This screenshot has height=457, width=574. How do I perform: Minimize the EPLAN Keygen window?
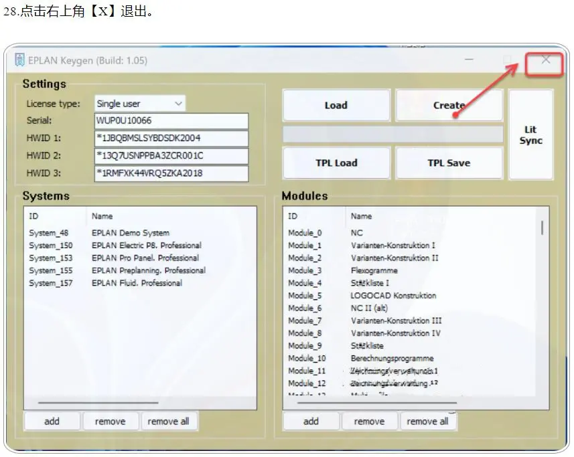tap(469, 60)
